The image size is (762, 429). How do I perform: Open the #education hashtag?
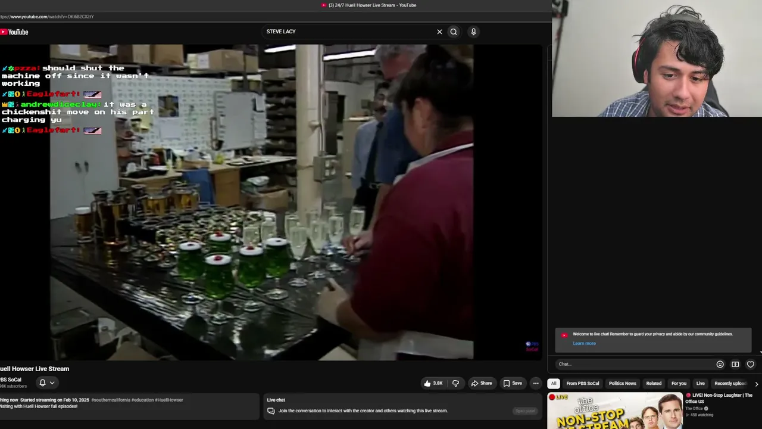coord(142,400)
